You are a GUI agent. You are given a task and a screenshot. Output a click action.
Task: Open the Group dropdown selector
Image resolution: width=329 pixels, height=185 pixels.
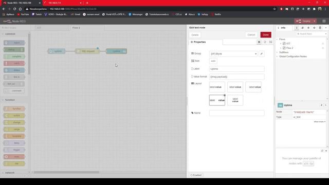[x=233, y=54]
